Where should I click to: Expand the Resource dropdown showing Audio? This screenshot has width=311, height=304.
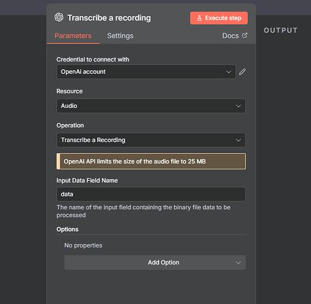pyautogui.click(x=151, y=106)
